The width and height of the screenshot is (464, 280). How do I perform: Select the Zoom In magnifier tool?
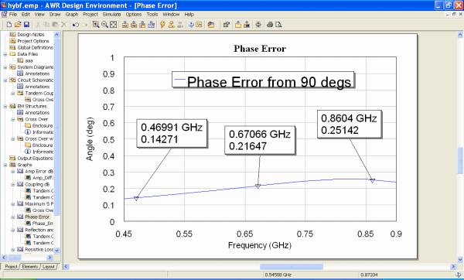96,25
